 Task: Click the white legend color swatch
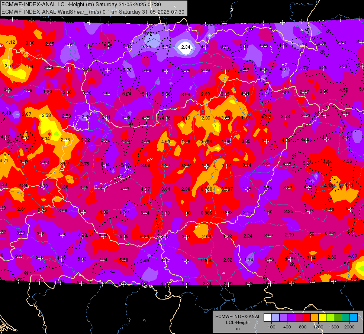[267, 317]
